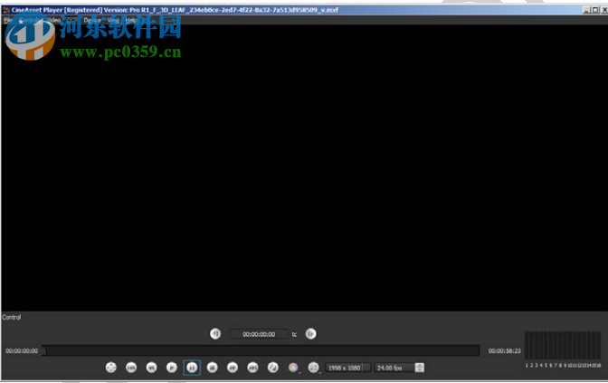This screenshot has height=383, width=608.
Task: Rewind the video playback
Action: [152, 368]
